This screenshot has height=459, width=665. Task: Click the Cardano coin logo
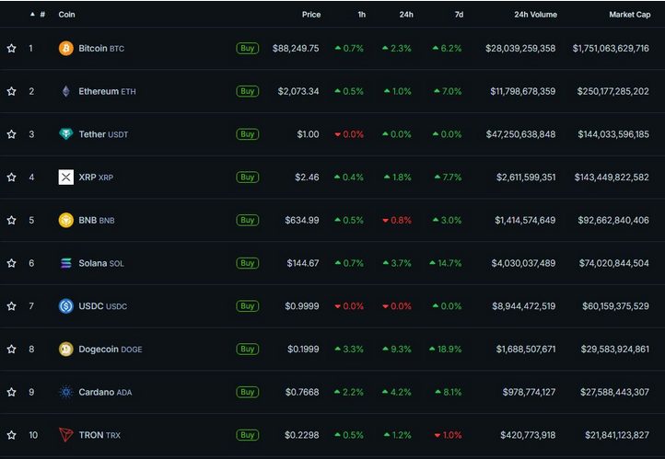tap(65, 392)
